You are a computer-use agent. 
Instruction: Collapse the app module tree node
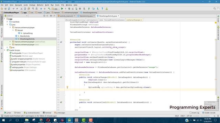coord(4,19)
